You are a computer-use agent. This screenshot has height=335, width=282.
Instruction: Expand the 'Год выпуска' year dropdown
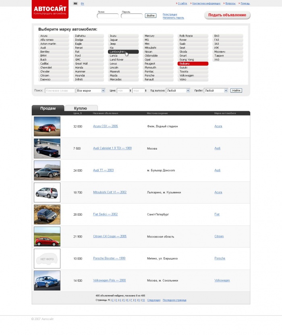[x=178, y=91]
